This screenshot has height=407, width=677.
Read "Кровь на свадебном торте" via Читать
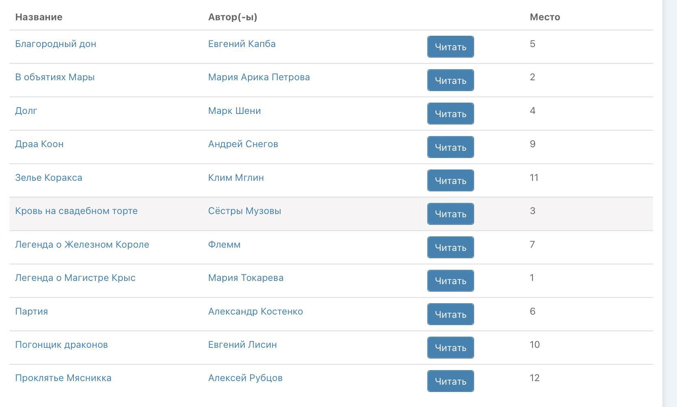coord(450,214)
